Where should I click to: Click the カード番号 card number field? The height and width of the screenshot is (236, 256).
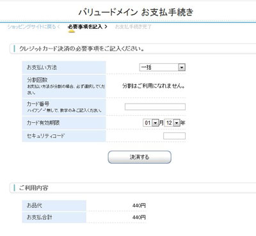pyautogui.click(x=155, y=107)
